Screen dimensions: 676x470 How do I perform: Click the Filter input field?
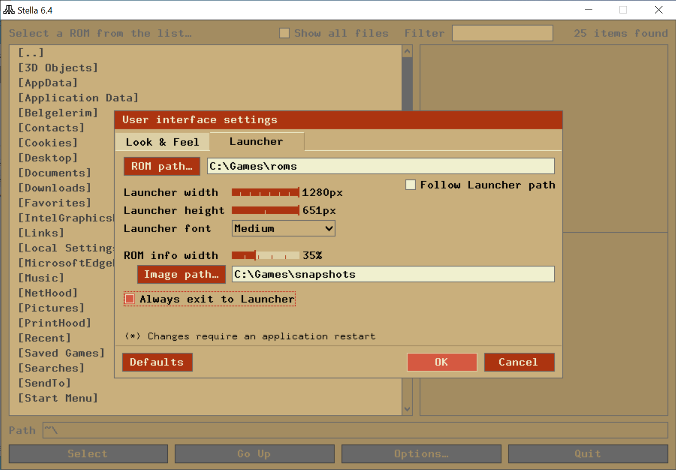click(x=502, y=33)
